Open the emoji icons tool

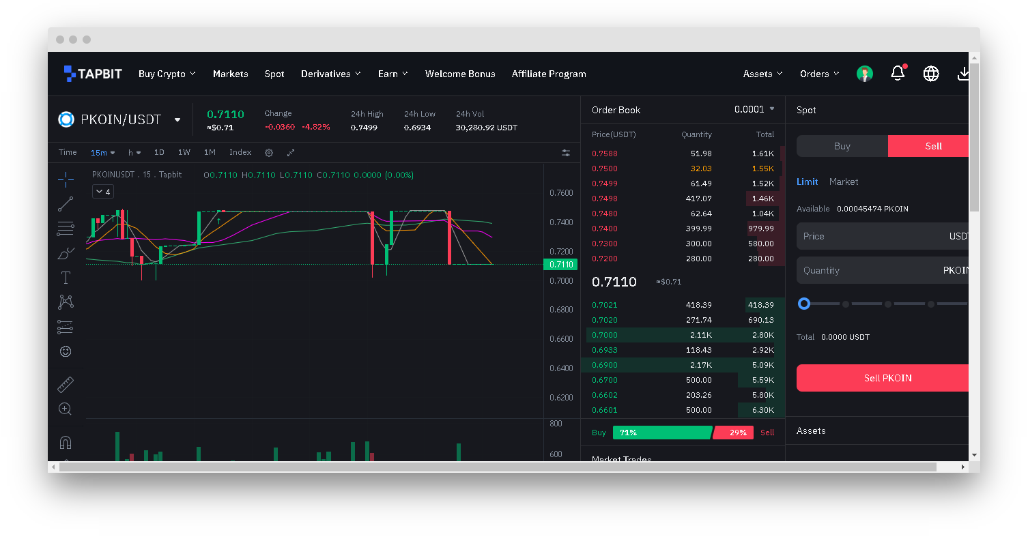(x=66, y=351)
